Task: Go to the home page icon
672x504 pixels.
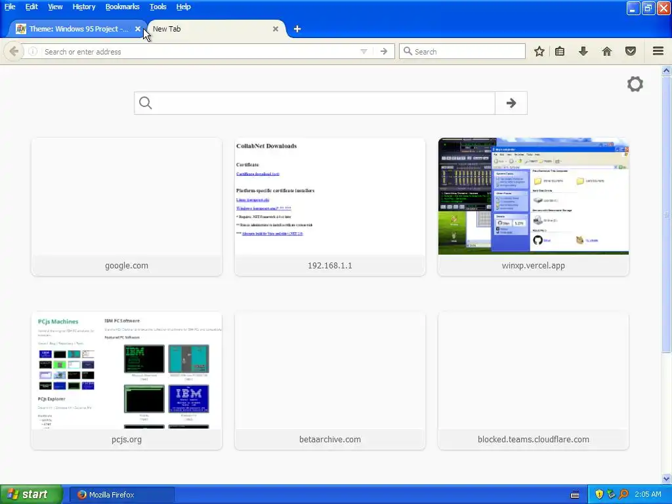Action: tap(607, 51)
